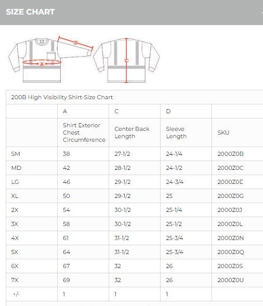Screen dimensions: 263x306
Task: Click the back view shirt diagram
Action: (x=126, y=60)
